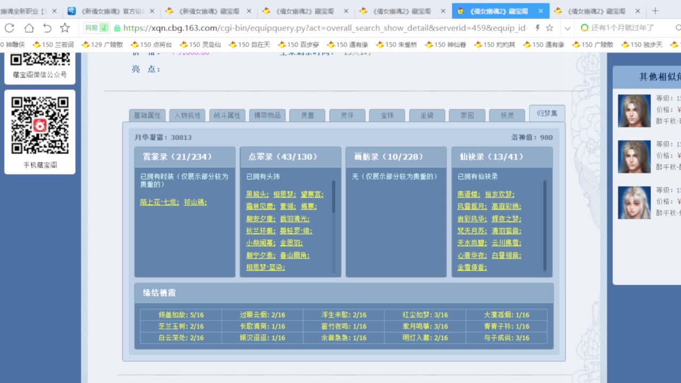Open the second similar character avatar
This screenshot has width=681, height=383.
coord(634,156)
